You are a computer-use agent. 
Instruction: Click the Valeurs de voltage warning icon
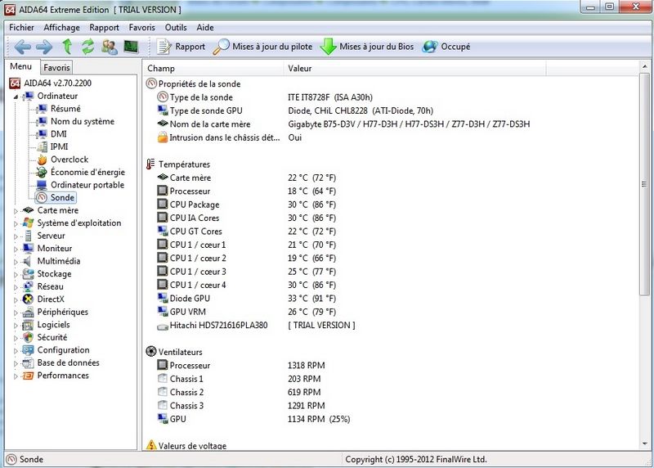pos(151,445)
